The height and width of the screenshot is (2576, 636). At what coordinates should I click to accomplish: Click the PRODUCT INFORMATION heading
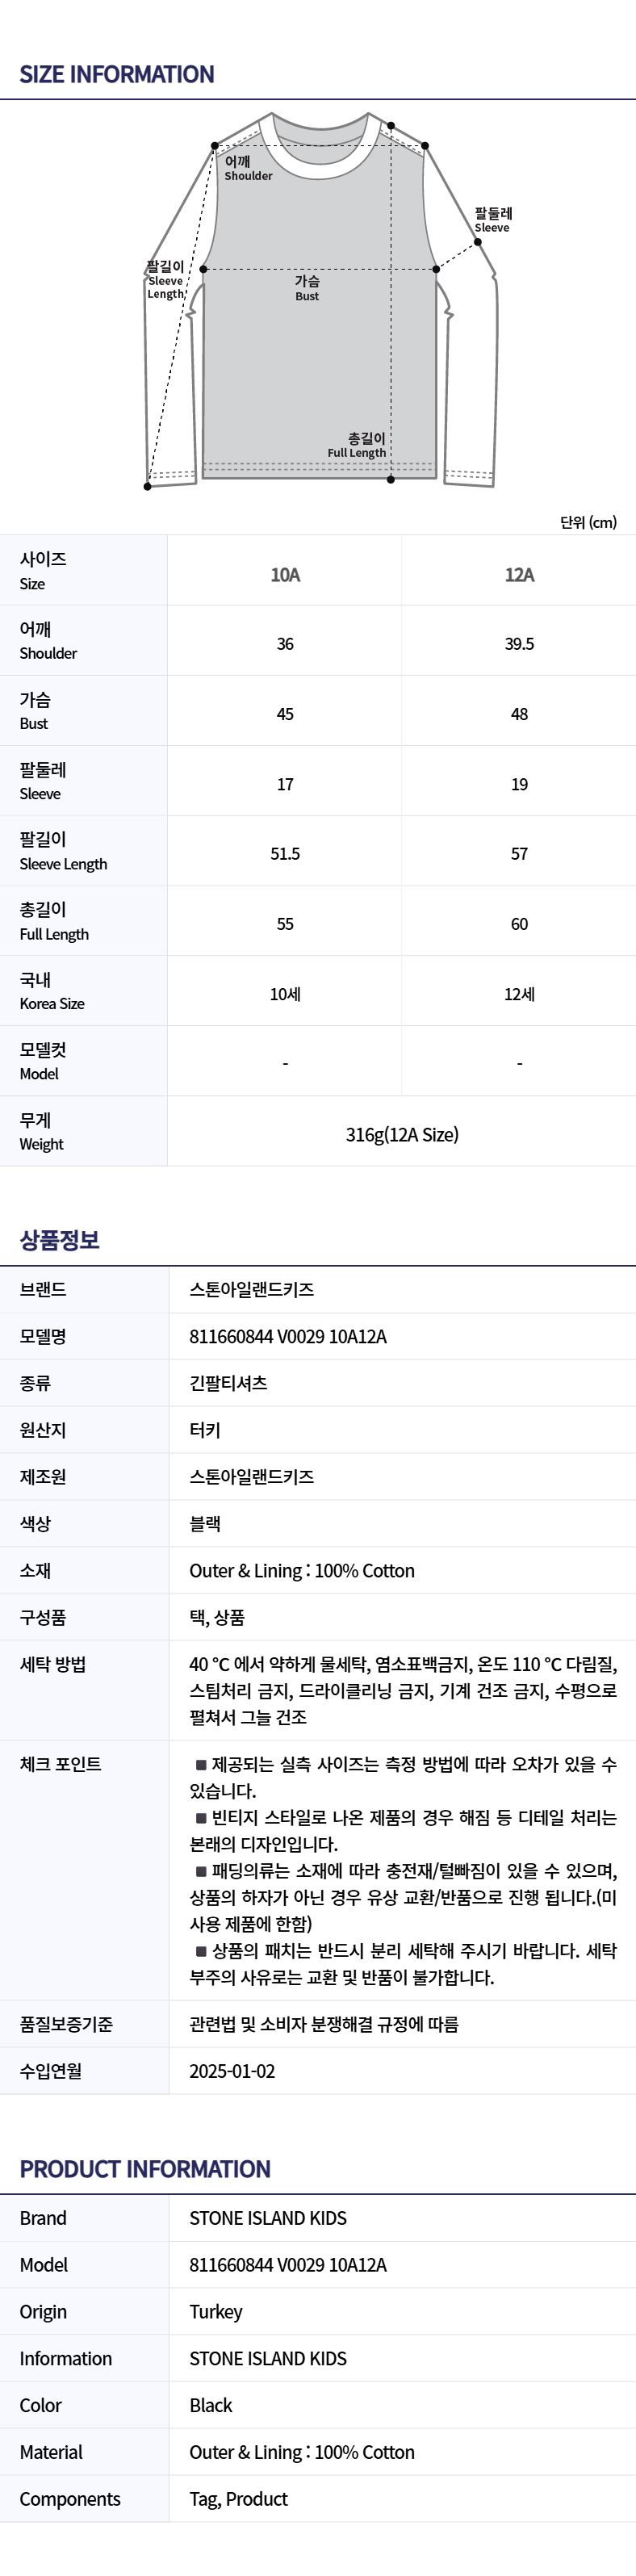[x=145, y=2169]
